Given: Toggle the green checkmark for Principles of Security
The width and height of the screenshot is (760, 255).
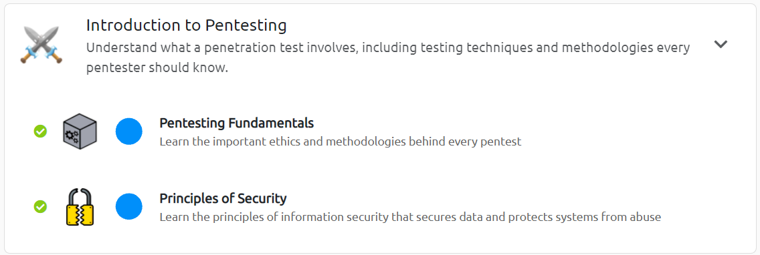Looking at the screenshot, I should tap(40, 207).
